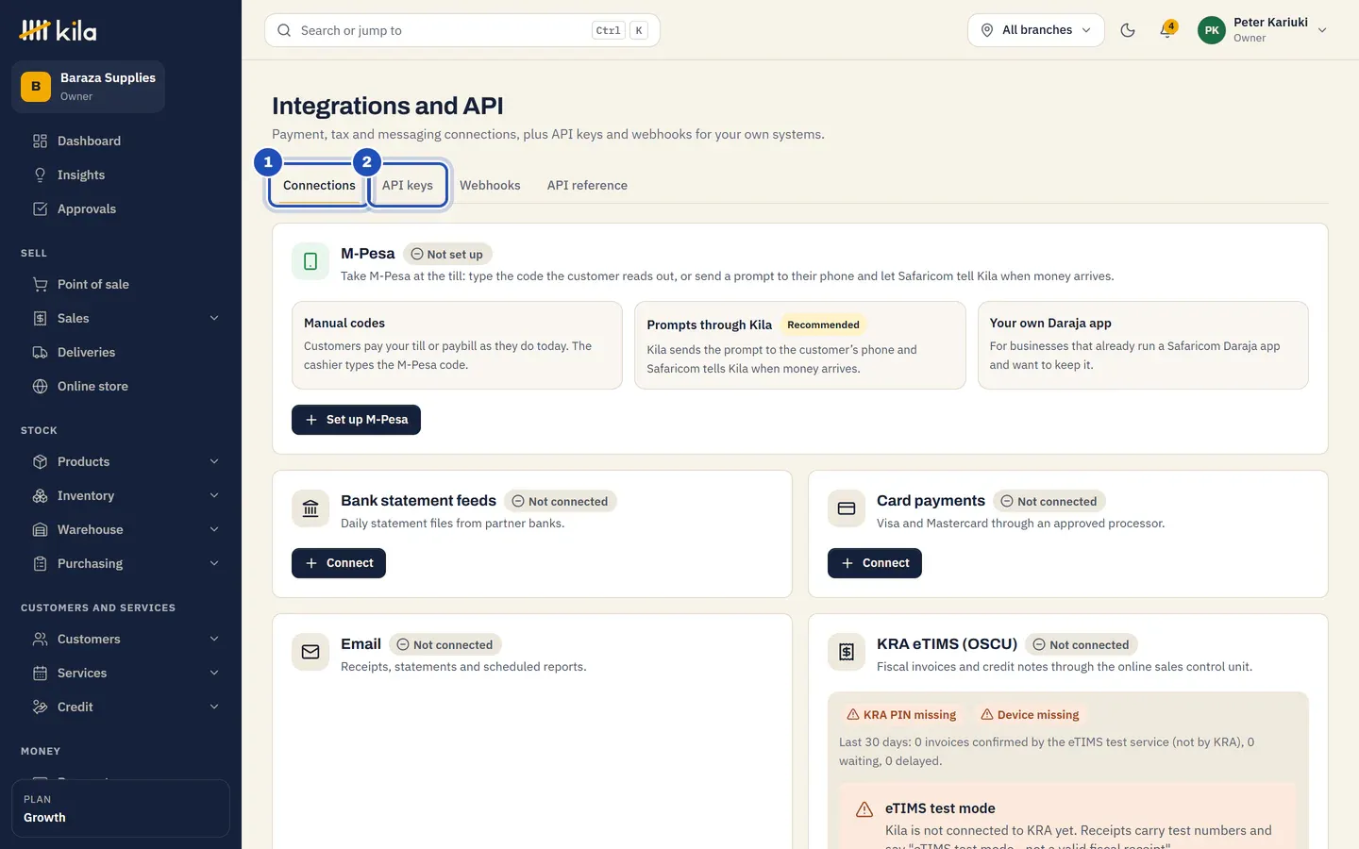Click the Sales receipt icon
1359x849 pixels.
tap(40, 318)
